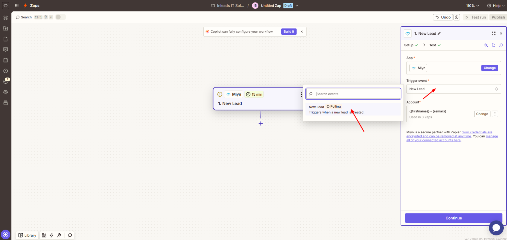Screen dimensions: 508x242
Task: Open the Inleads IT Sol... folder
Action: pyautogui.click(x=228, y=6)
